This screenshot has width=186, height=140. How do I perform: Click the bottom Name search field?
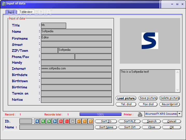pos(57,127)
